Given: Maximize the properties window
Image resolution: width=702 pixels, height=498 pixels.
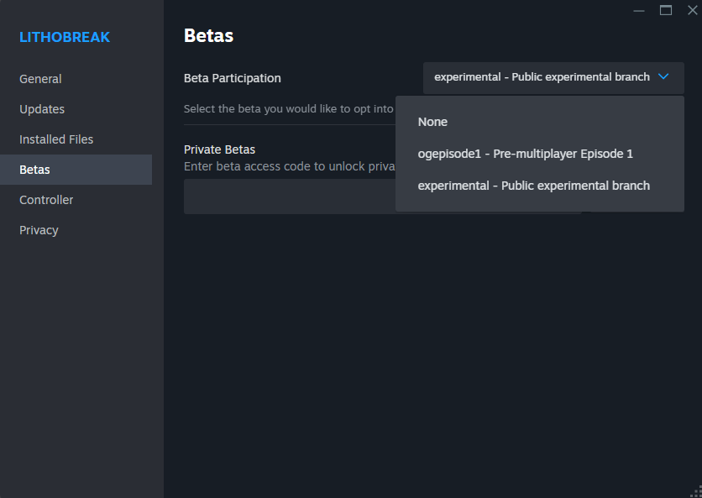Looking at the screenshot, I should (666, 10).
